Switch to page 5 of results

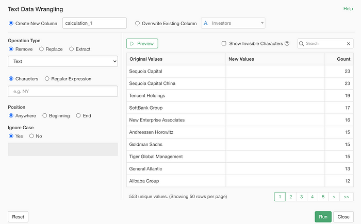(x=323, y=197)
